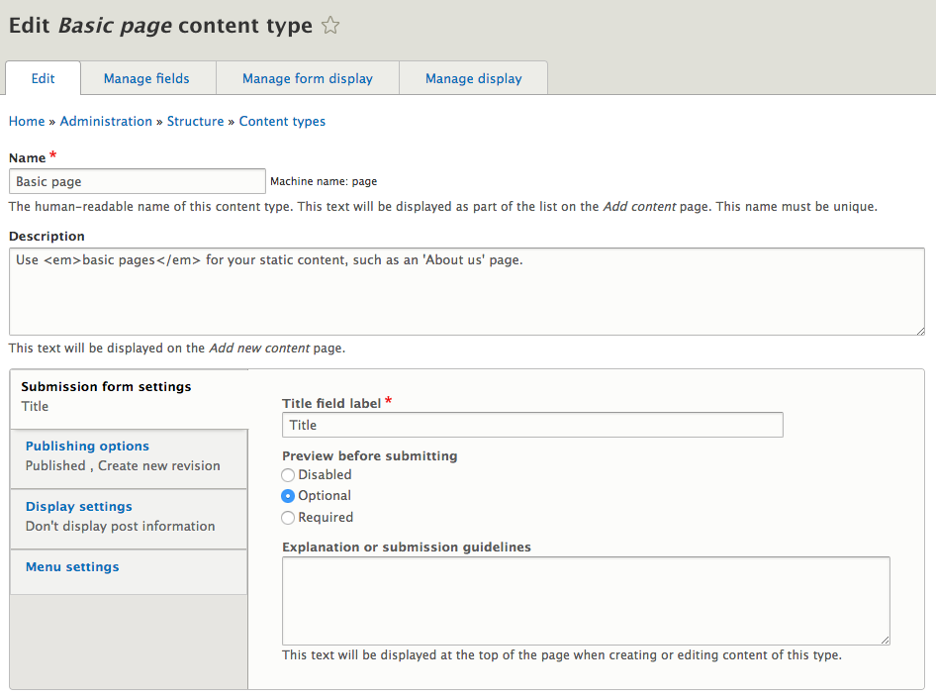Click the Title field label input
936x698 pixels.
click(532, 425)
